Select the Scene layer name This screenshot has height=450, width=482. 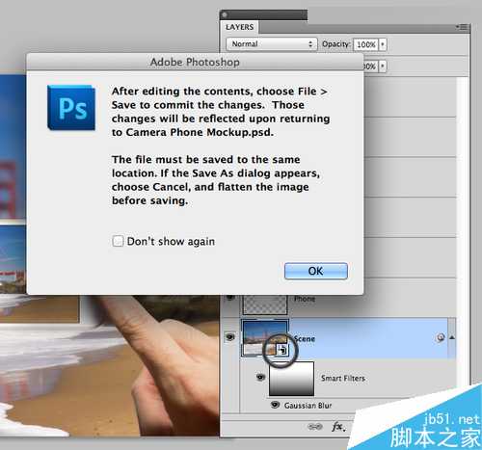[305, 338]
